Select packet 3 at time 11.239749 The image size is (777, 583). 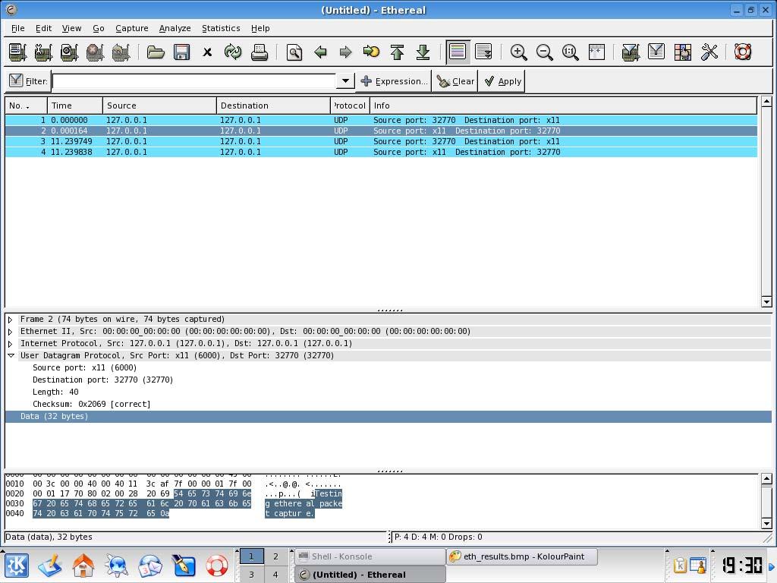(x=381, y=141)
